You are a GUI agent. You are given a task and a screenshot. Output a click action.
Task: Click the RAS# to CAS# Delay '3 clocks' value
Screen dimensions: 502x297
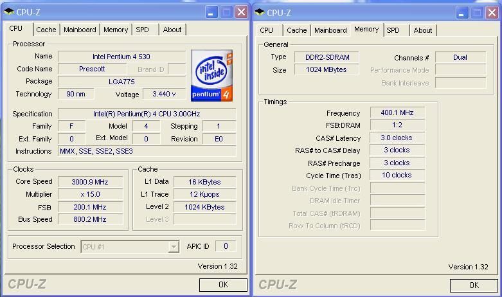(397, 150)
